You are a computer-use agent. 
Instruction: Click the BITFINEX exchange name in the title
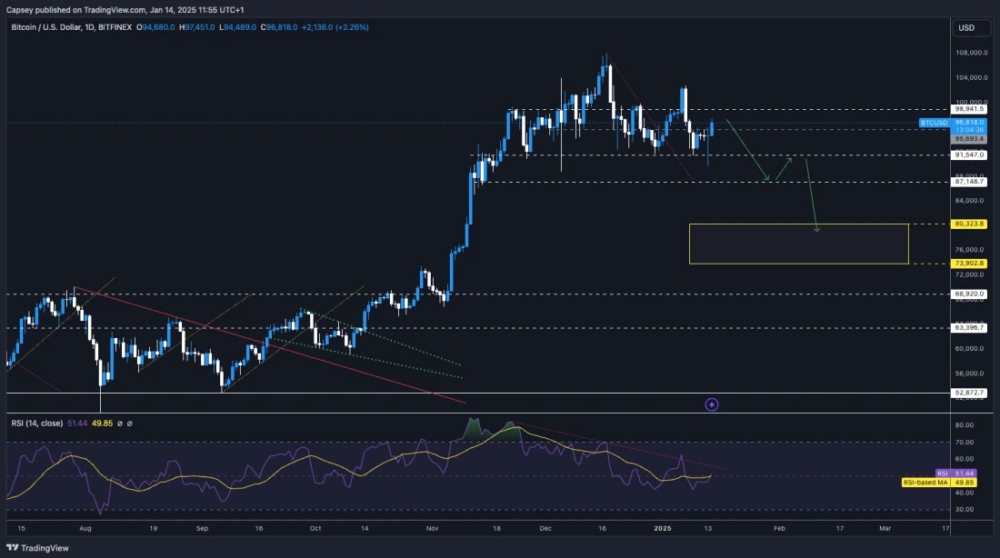pos(115,28)
